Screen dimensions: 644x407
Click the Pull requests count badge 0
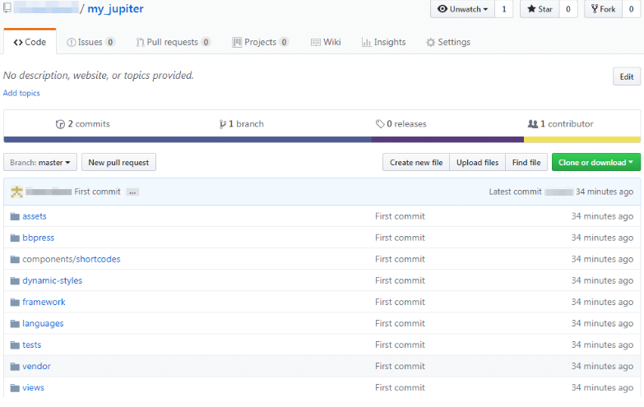tap(206, 42)
